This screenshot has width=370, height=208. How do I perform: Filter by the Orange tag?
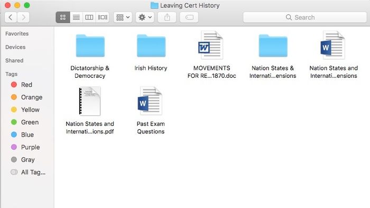tap(27, 97)
